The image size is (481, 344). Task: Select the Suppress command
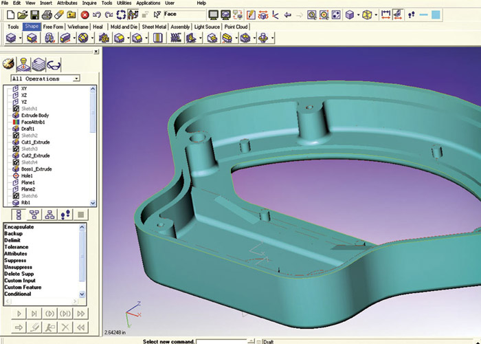point(15,261)
